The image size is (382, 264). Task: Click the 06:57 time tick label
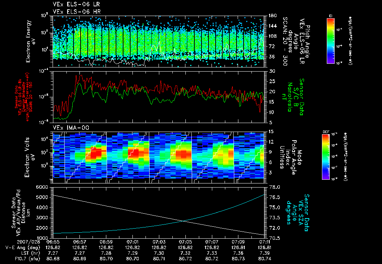[x=80, y=242]
